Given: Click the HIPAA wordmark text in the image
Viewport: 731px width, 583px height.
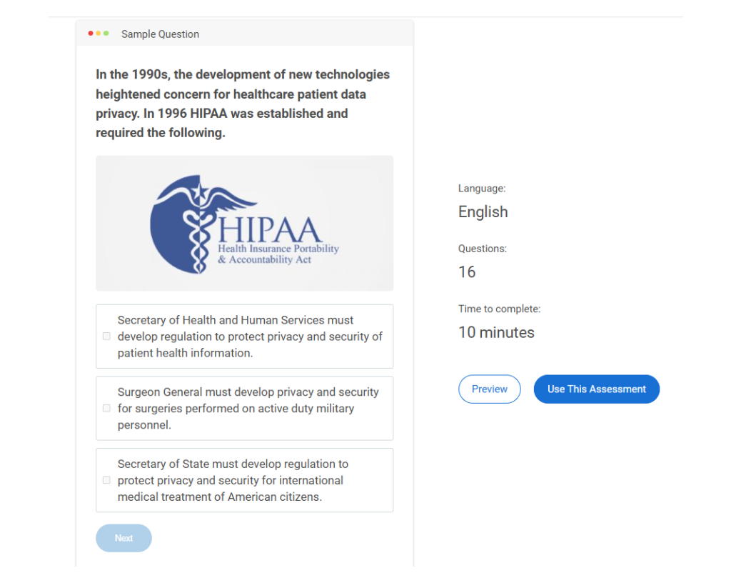Looking at the screenshot, I should click(x=270, y=230).
